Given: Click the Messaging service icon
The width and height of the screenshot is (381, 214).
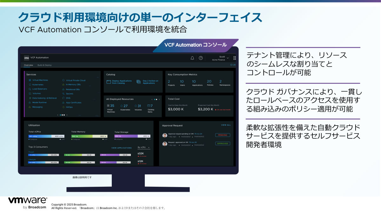Looking at the screenshot, I should point(30,107).
